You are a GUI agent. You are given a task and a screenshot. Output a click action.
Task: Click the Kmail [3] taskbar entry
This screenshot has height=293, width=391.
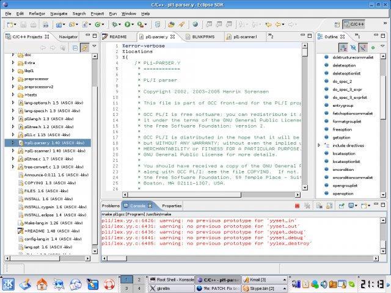265,280
